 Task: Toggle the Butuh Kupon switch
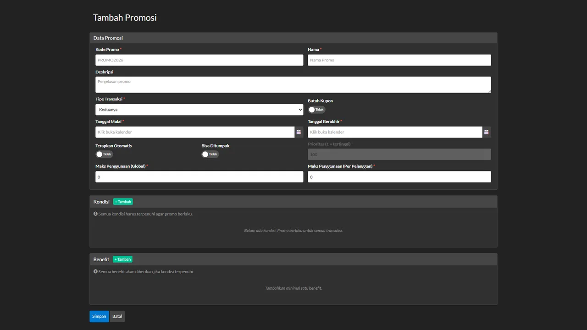point(316,110)
